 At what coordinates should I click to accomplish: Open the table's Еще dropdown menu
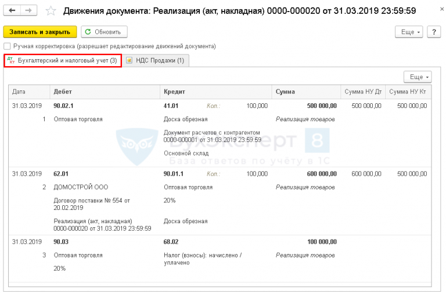point(418,77)
